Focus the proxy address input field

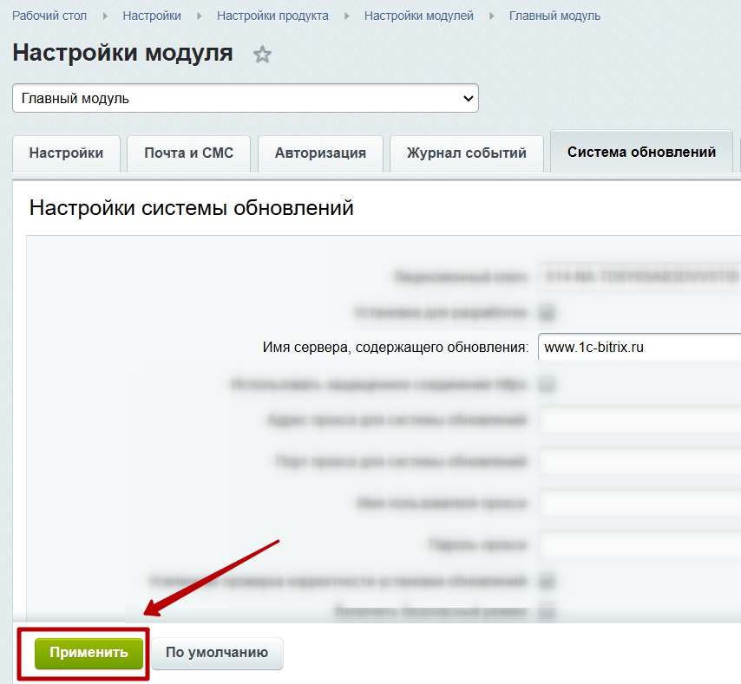tap(639, 421)
